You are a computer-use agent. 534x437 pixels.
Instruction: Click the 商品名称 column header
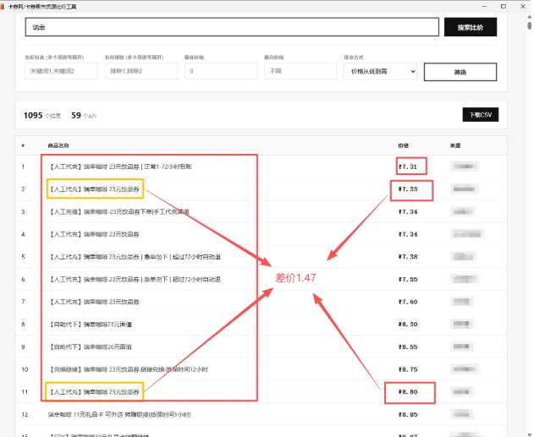pyautogui.click(x=58, y=145)
